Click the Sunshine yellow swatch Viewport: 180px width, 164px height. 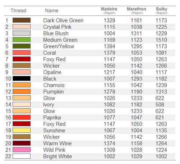tap(22, 130)
